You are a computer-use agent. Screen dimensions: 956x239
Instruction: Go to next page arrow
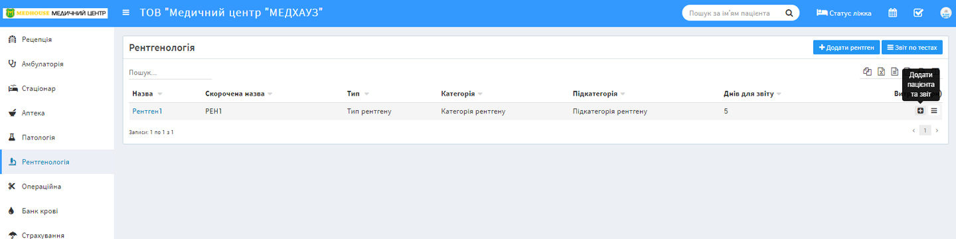click(x=937, y=131)
